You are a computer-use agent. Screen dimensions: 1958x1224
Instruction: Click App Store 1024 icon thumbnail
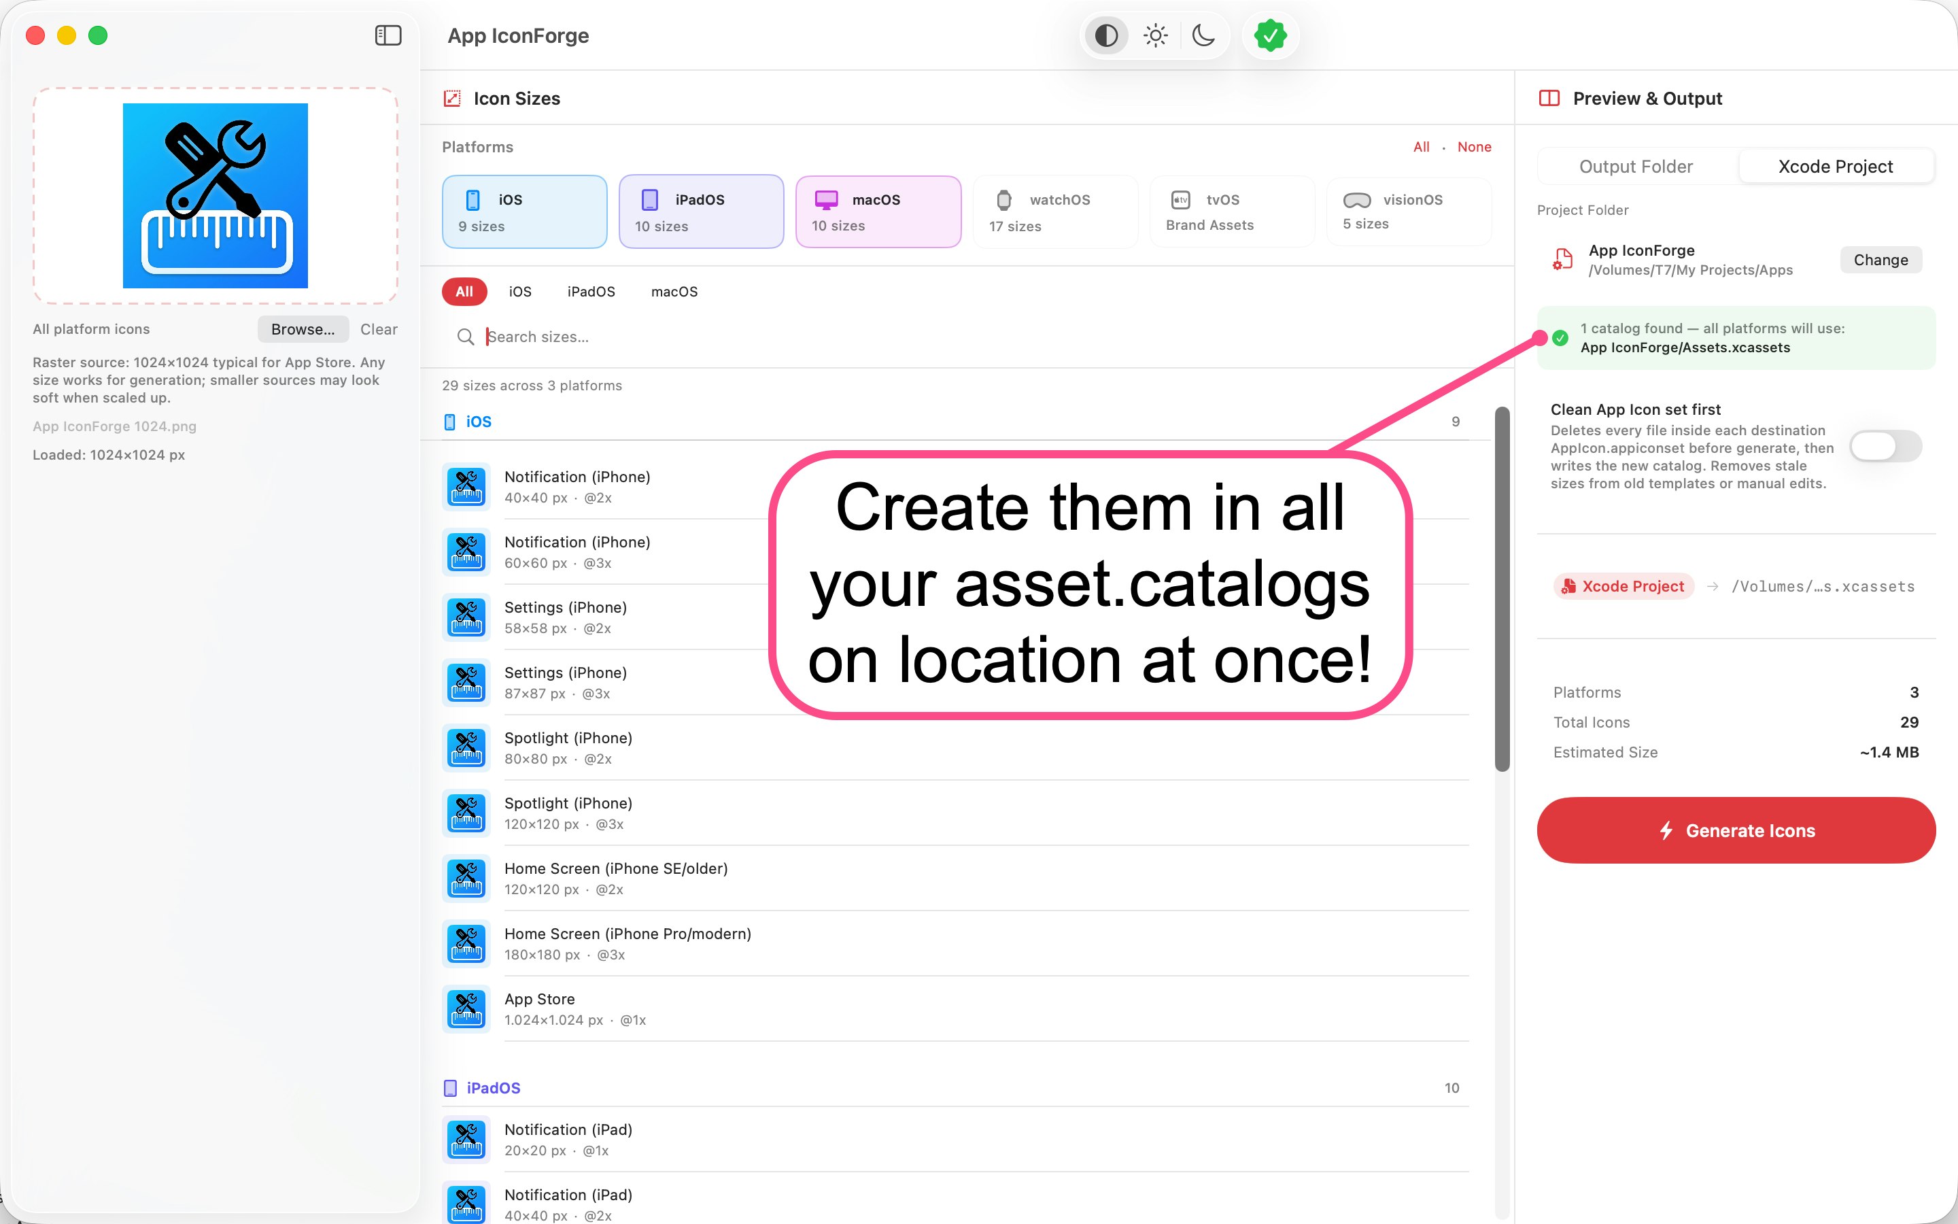point(467,1010)
